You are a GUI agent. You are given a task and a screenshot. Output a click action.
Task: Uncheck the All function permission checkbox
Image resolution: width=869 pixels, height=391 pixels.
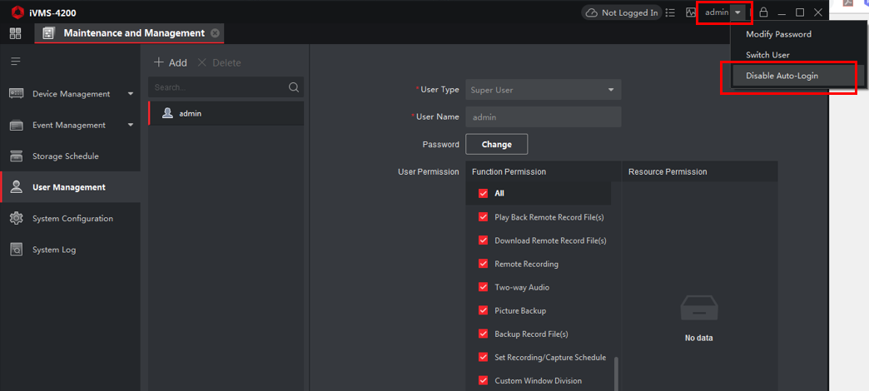(483, 194)
